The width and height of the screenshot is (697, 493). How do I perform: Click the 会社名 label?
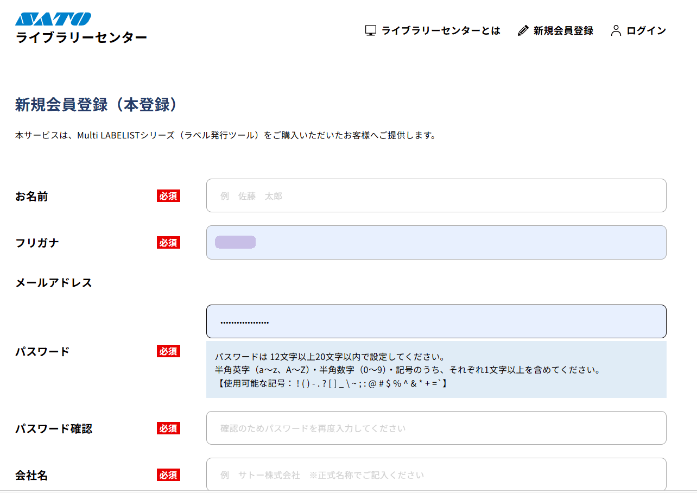(x=31, y=475)
